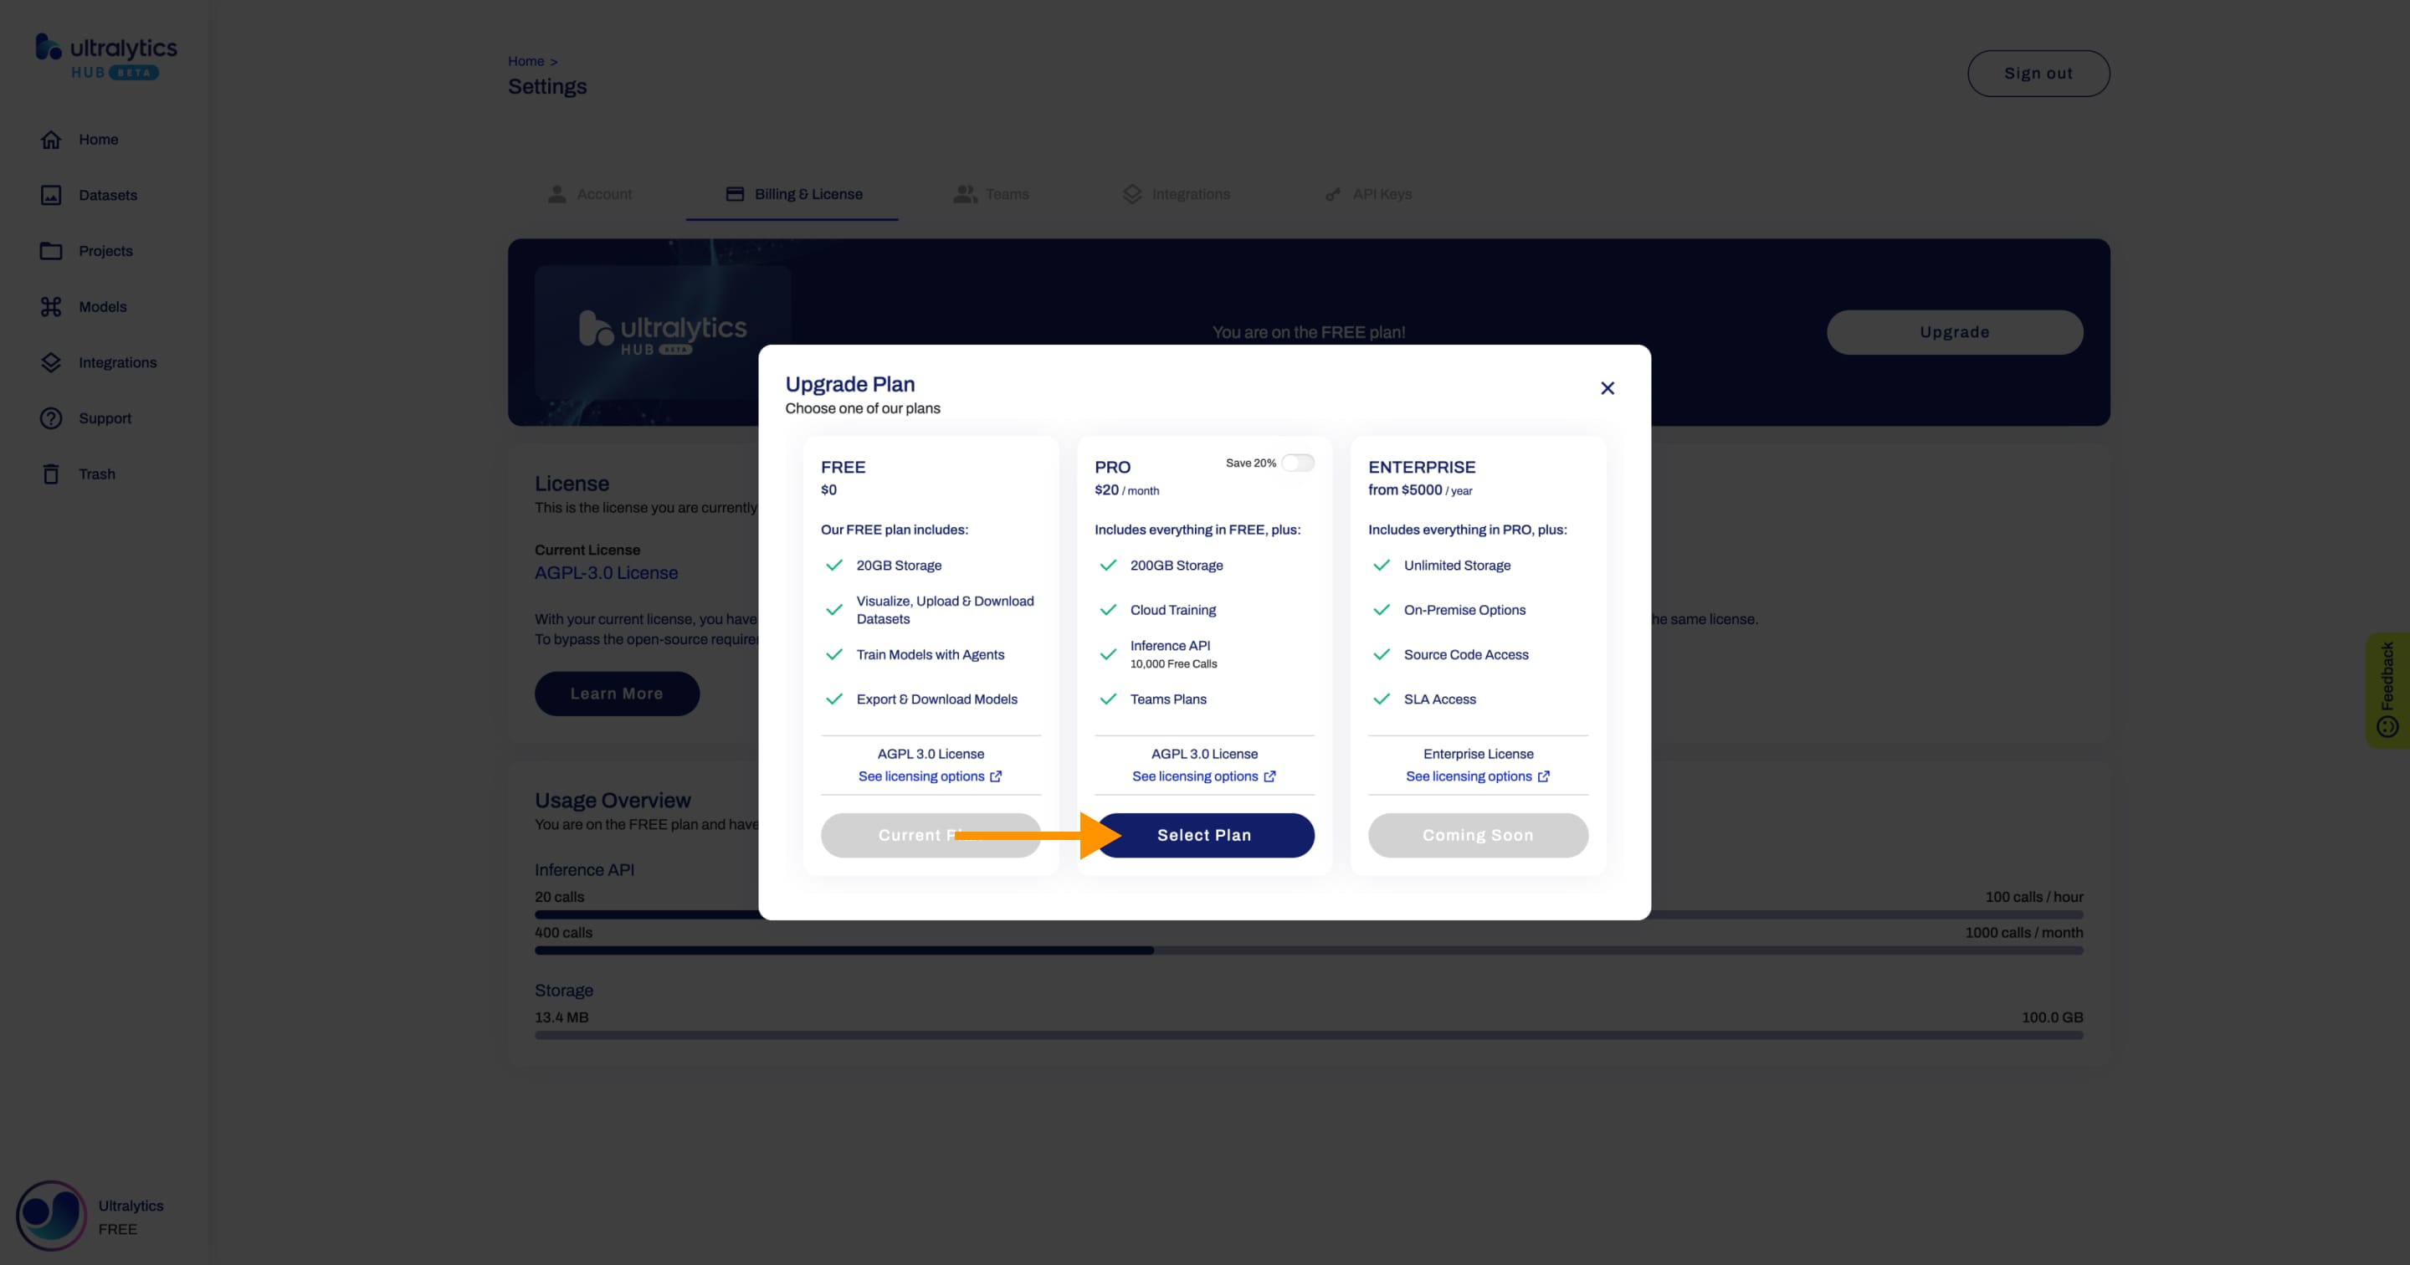Click the Home sidebar icon

(x=49, y=139)
